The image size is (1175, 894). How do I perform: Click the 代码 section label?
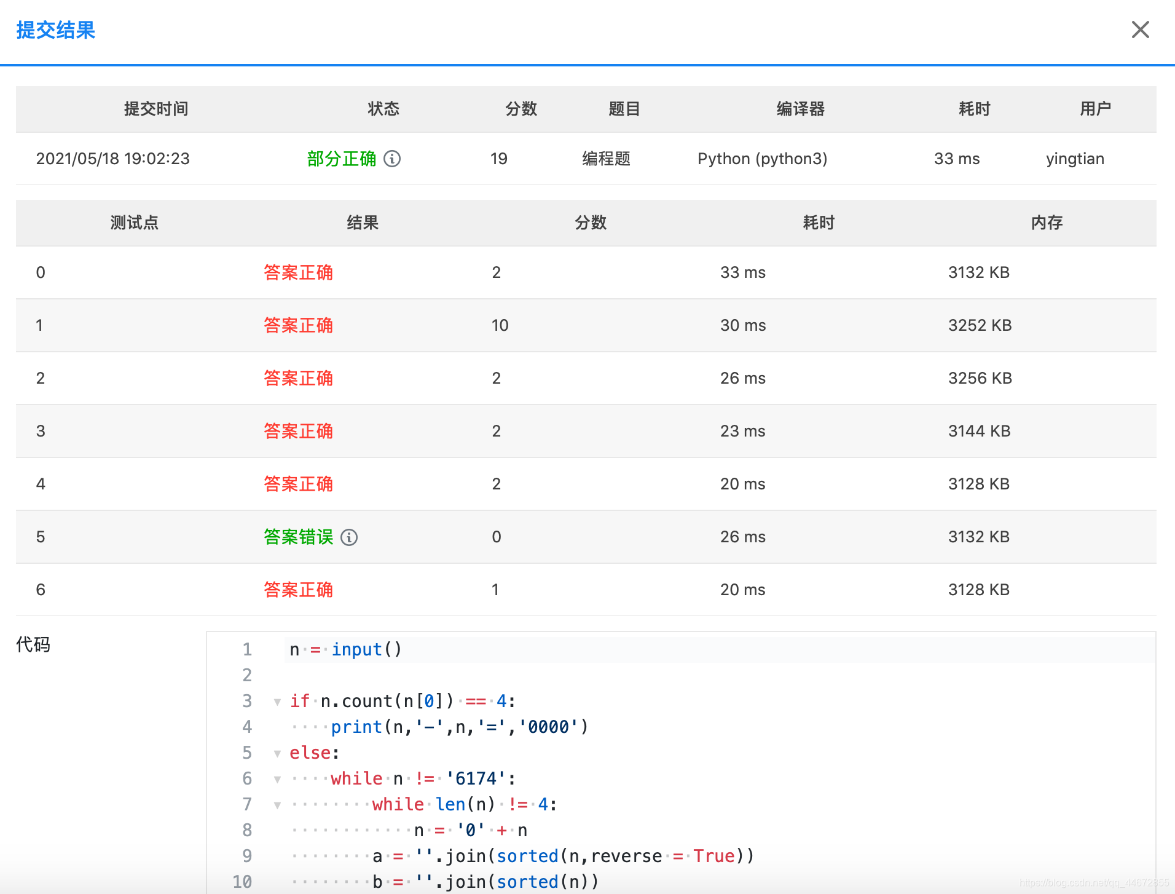(x=33, y=644)
